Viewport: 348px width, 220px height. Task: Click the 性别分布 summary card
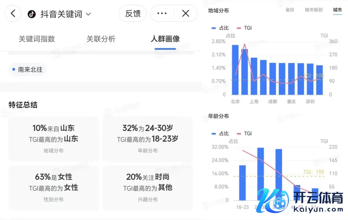(53, 188)
